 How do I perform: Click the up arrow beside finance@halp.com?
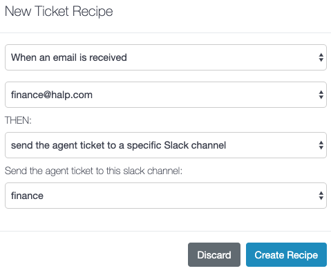click(x=321, y=93)
